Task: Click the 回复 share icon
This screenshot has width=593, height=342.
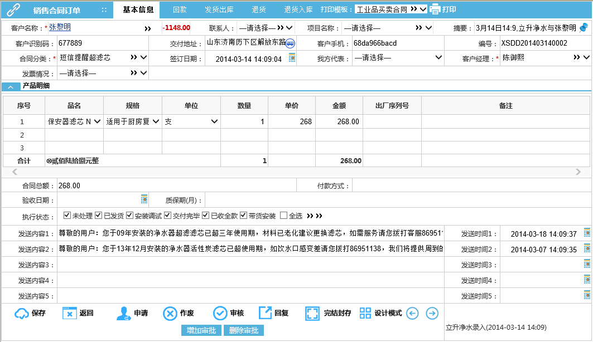Action: tap(265, 313)
